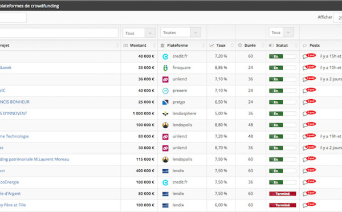Click the unilend logo in the 36 000 € row
The height and width of the screenshot is (212, 342).
tap(165, 79)
